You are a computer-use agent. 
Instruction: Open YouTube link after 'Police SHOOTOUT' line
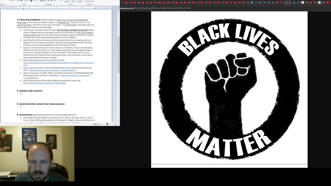(53, 70)
